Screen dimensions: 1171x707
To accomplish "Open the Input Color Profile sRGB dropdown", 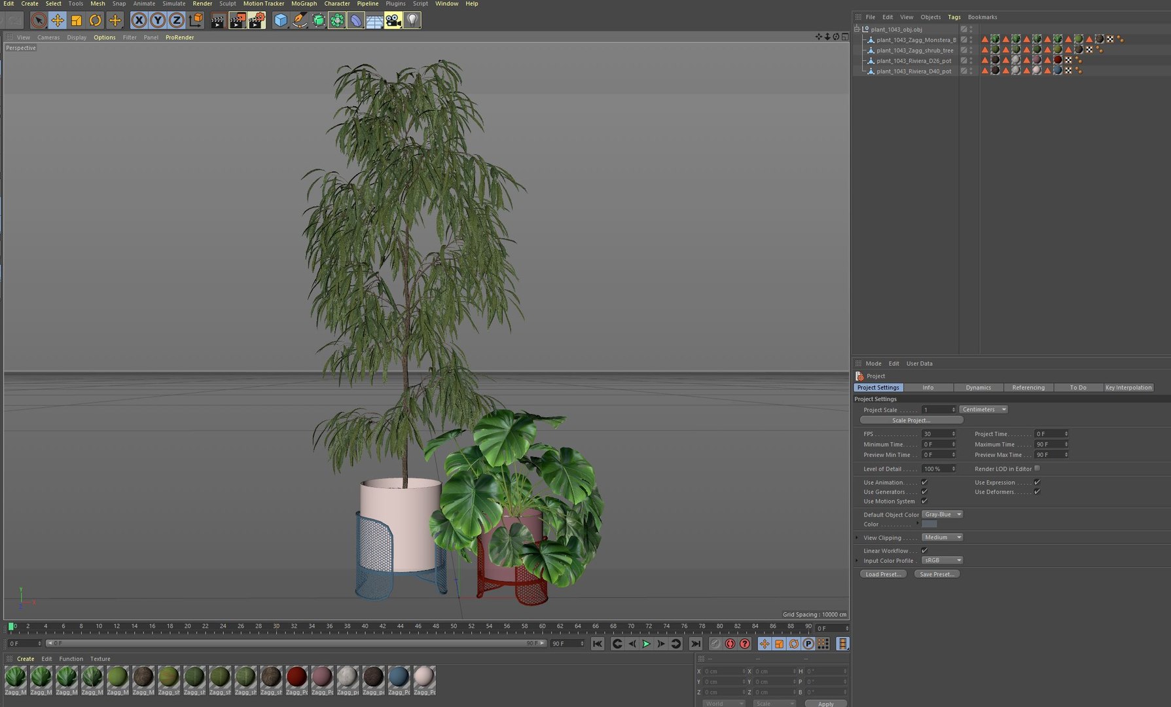I will (x=942, y=560).
